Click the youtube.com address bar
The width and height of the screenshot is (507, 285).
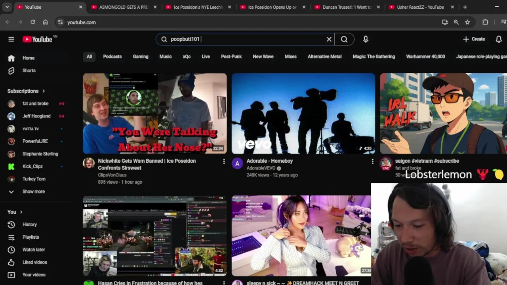pyautogui.click(x=246, y=22)
